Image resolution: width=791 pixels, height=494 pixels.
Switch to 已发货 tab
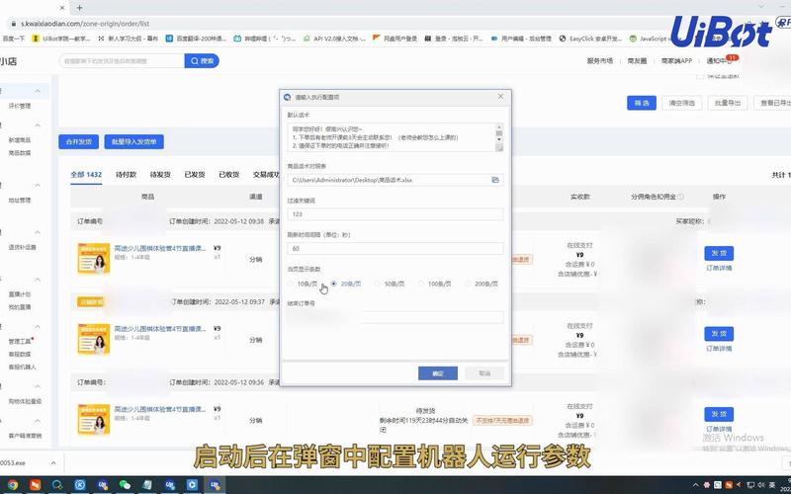(195, 175)
